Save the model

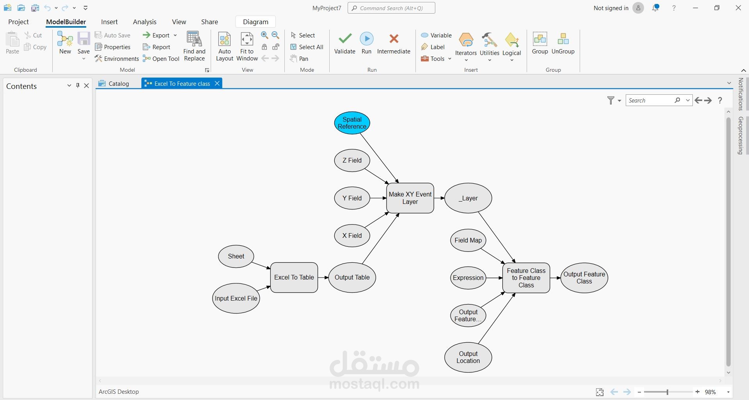tap(83, 43)
